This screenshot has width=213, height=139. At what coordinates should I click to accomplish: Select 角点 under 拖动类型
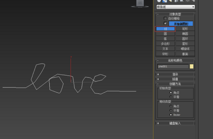(x=171, y=106)
